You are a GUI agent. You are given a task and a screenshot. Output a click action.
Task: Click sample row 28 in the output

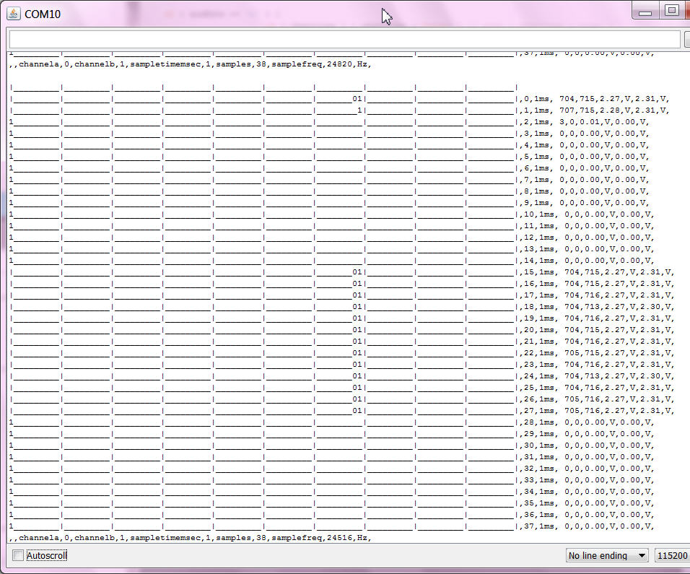(586, 422)
